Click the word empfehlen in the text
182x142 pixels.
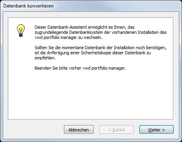(x=45, y=58)
